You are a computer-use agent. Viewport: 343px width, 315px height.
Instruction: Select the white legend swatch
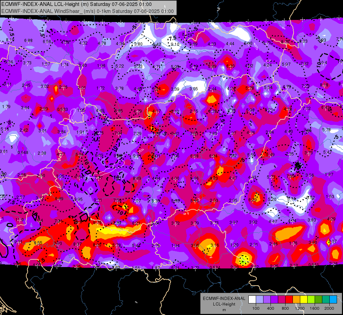pos(252,300)
